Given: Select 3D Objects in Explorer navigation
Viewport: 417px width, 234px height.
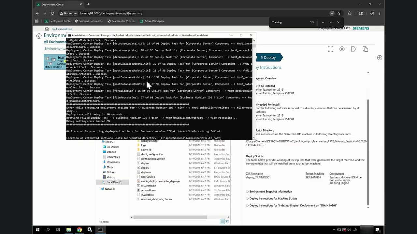Looking at the screenshot, I should [113, 147].
